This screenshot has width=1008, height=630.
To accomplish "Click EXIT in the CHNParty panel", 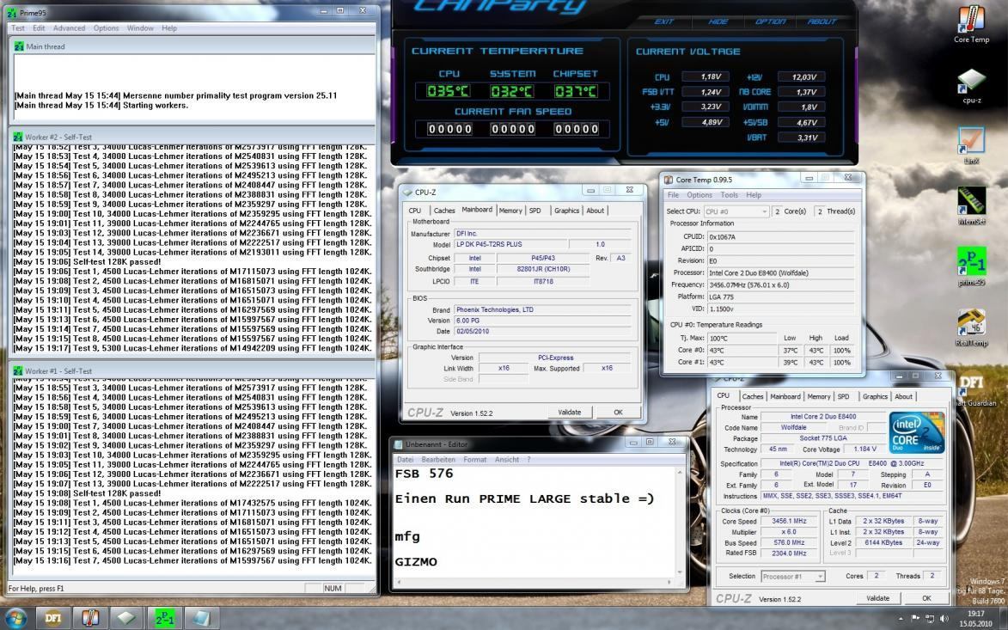I will pos(663,21).
